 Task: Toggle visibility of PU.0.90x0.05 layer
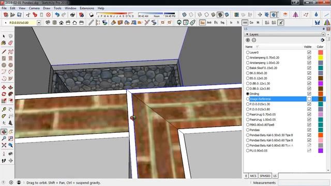click(309, 150)
